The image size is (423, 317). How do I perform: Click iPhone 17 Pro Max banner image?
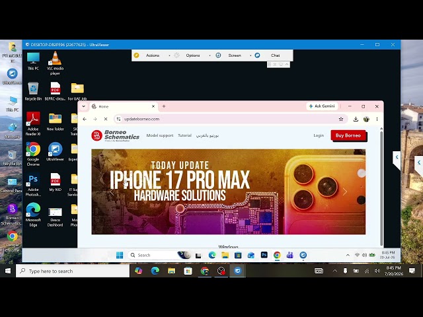[228, 192]
